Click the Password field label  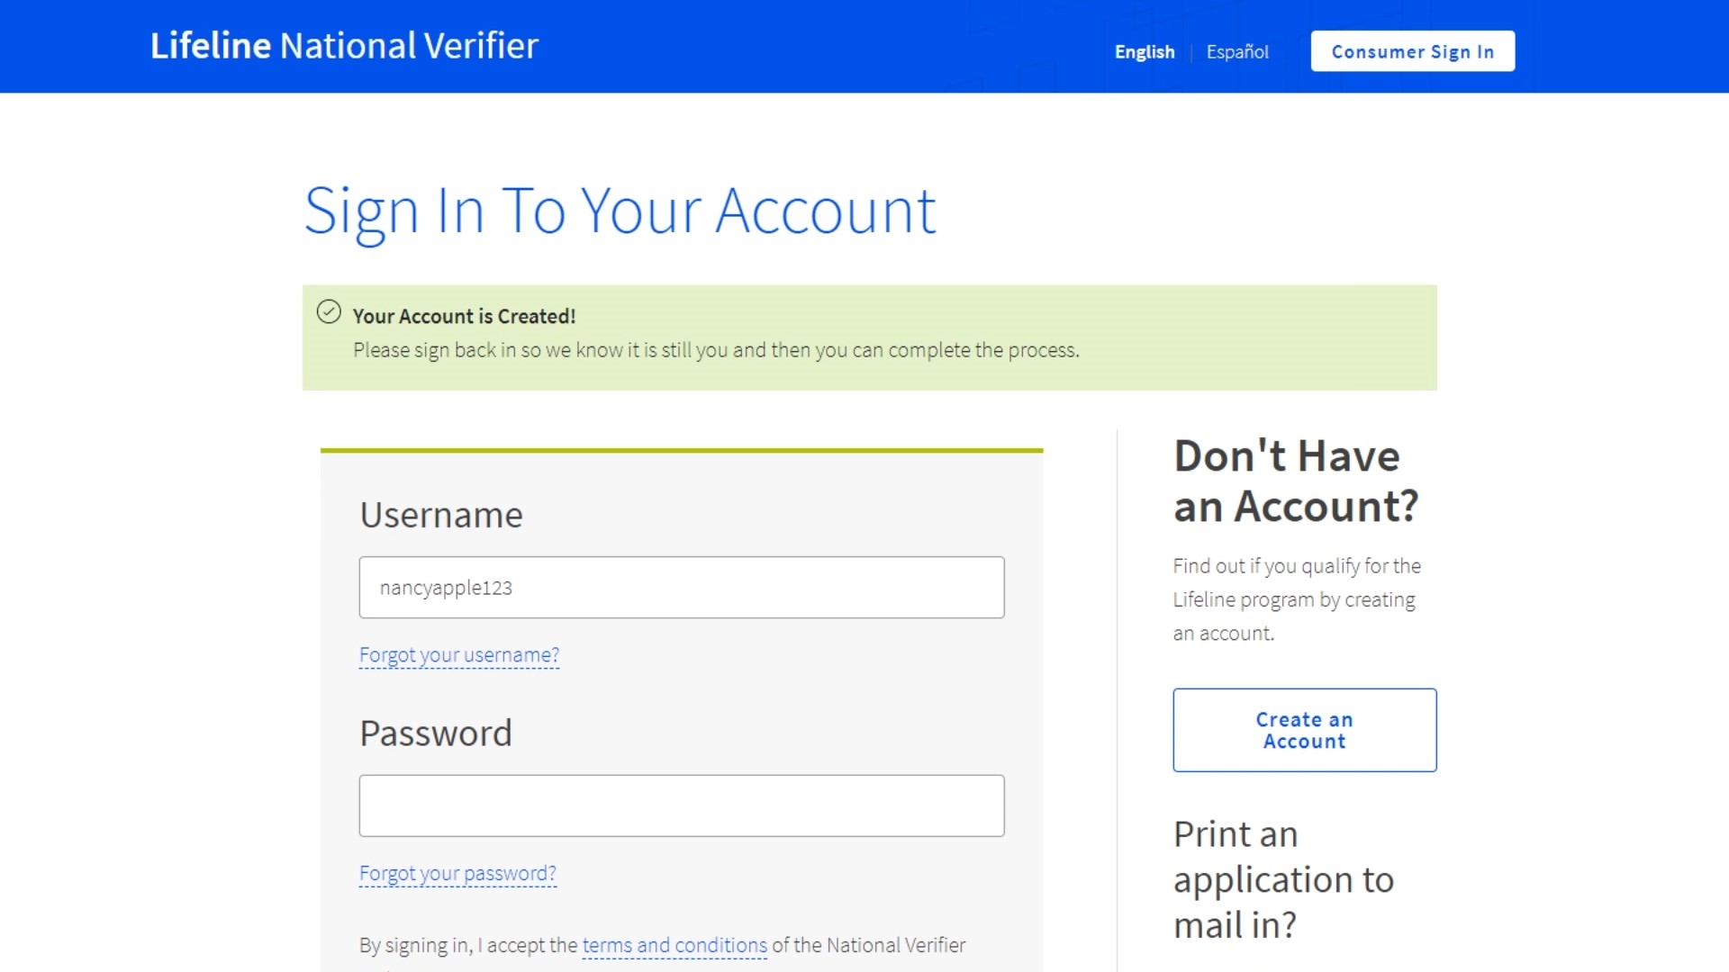coord(436,733)
